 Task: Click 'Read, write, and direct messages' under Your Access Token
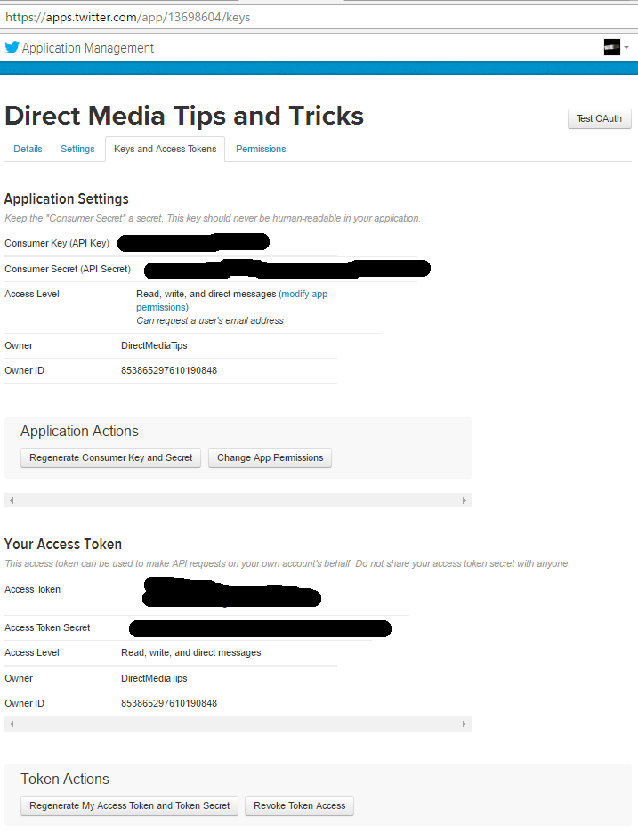(x=191, y=652)
